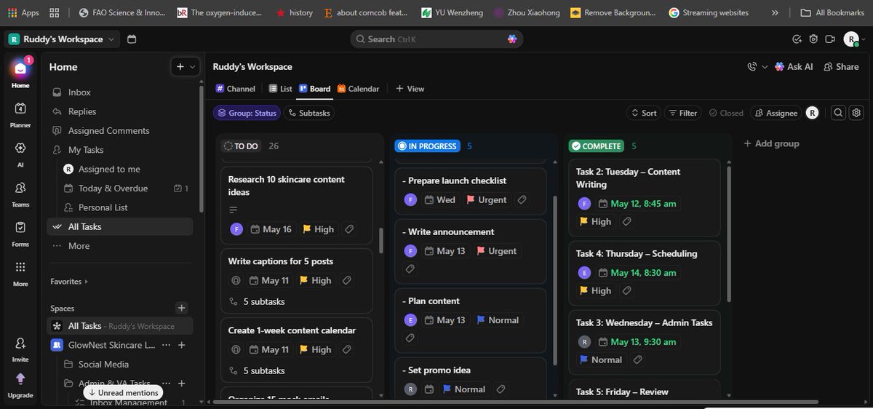This screenshot has height=409, width=873.
Task: Toggle Subtasks display on the board
Action: pos(309,113)
